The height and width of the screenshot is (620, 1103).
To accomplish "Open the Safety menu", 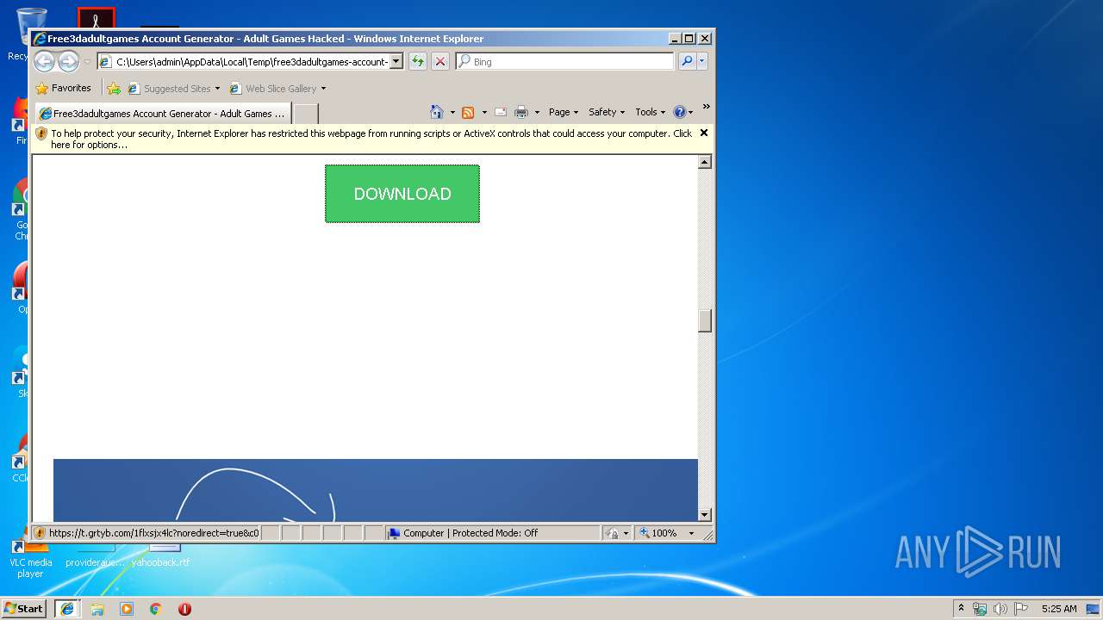I will pyautogui.click(x=607, y=112).
